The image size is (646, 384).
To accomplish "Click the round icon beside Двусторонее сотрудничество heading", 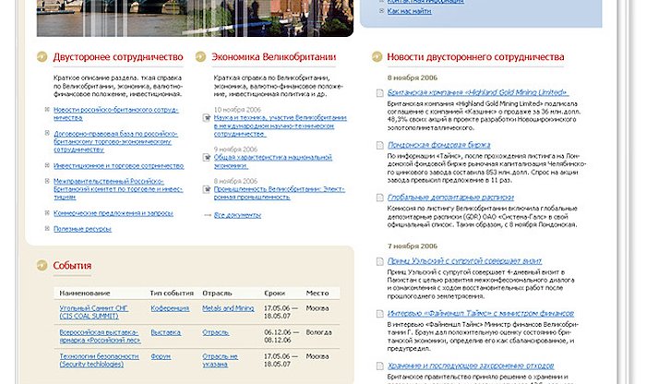I will (x=42, y=56).
